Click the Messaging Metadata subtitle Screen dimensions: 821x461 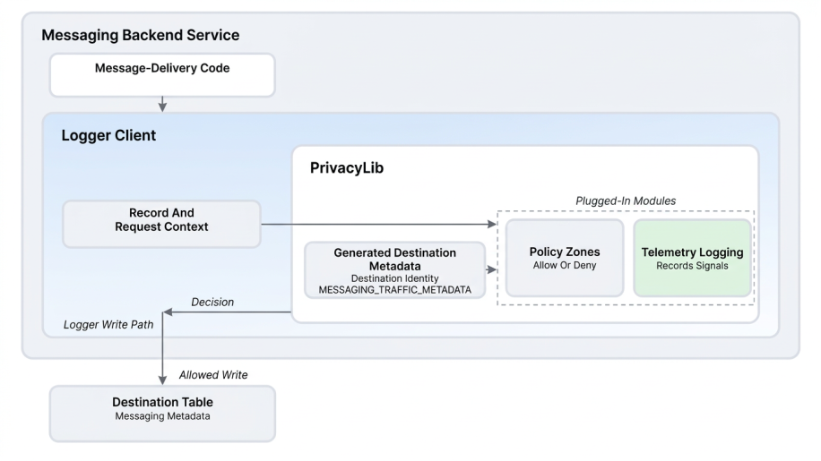click(x=162, y=416)
